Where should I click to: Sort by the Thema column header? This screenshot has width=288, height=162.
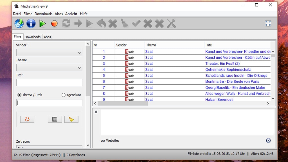tap(175, 45)
